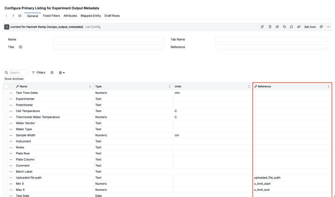Open the Plate Column row name
The image size is (335, 197).
(x=25, y=160)
